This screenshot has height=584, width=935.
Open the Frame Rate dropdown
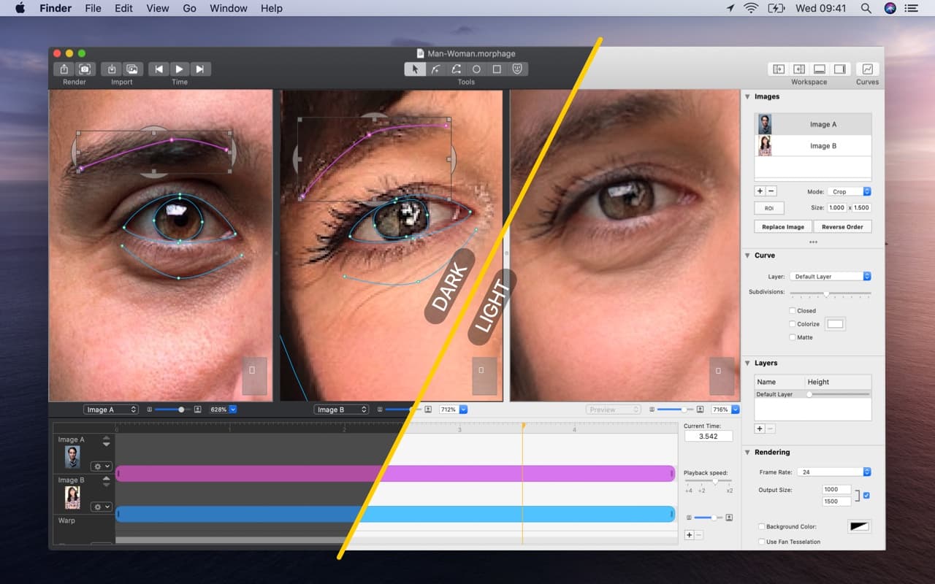pos(835,472)
